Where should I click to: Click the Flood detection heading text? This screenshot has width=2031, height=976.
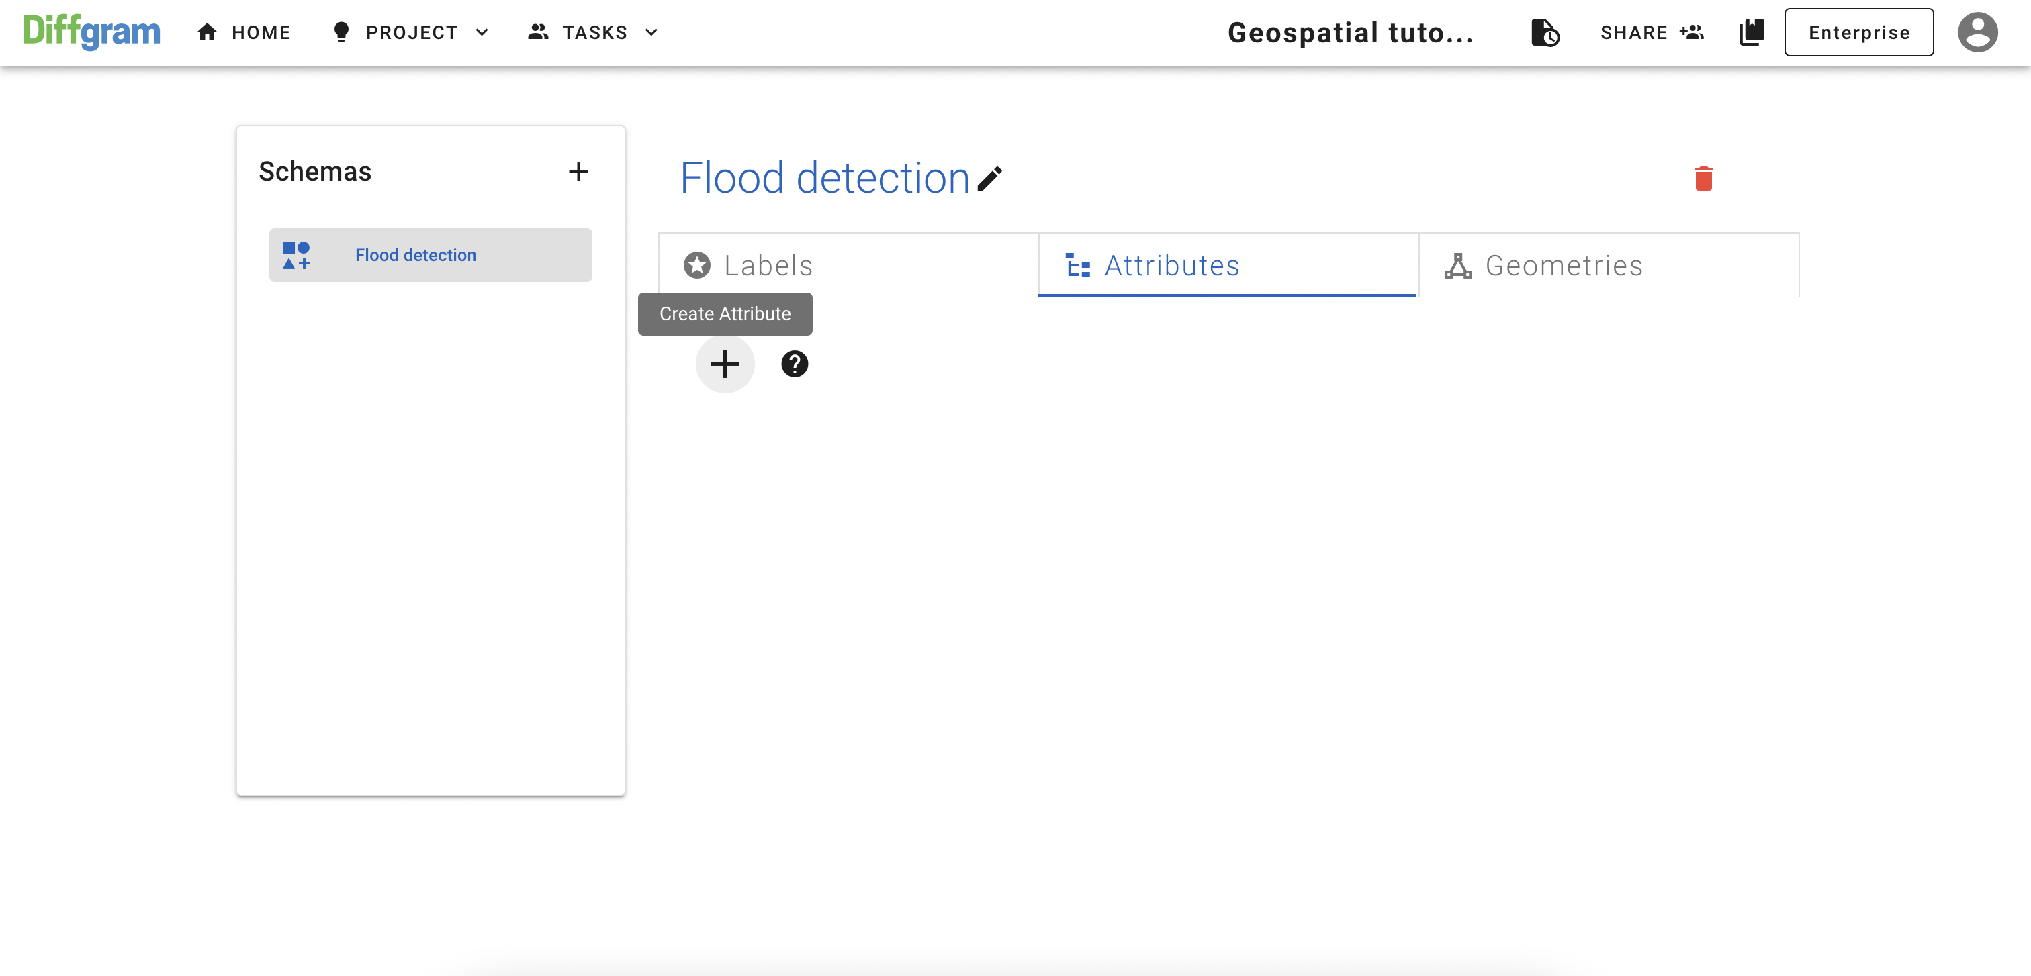(825, 178)
